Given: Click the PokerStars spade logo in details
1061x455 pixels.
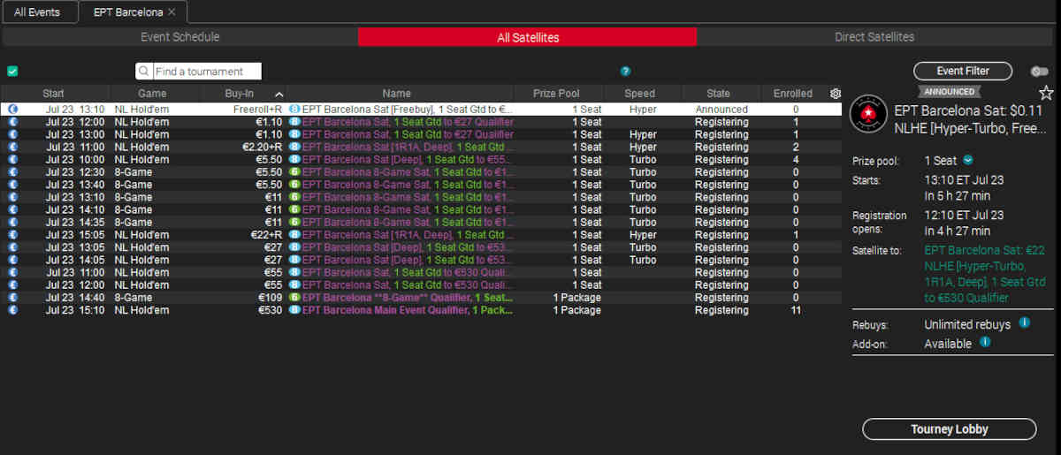Looking at the screenshot, I should tap(866, 115).
